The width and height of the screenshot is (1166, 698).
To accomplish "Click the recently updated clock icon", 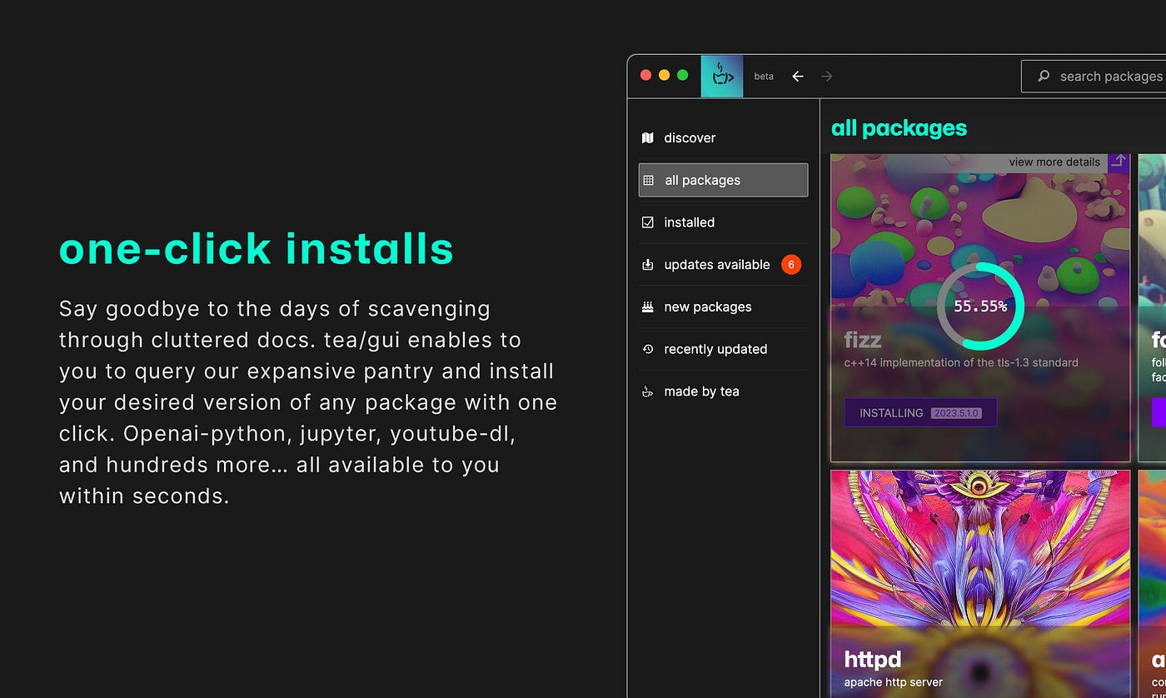I will [x=648, y=349].
